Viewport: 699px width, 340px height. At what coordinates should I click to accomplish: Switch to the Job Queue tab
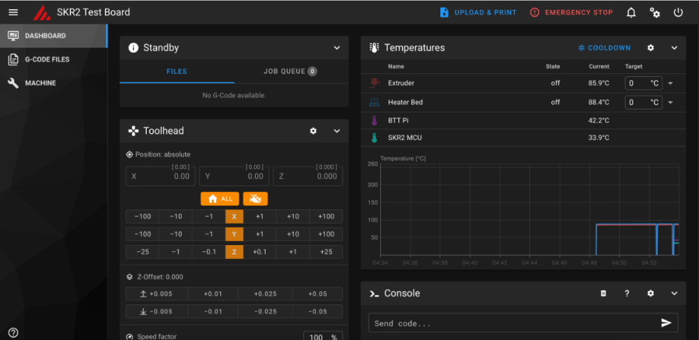pyautogui.click(x=290, y=71)
